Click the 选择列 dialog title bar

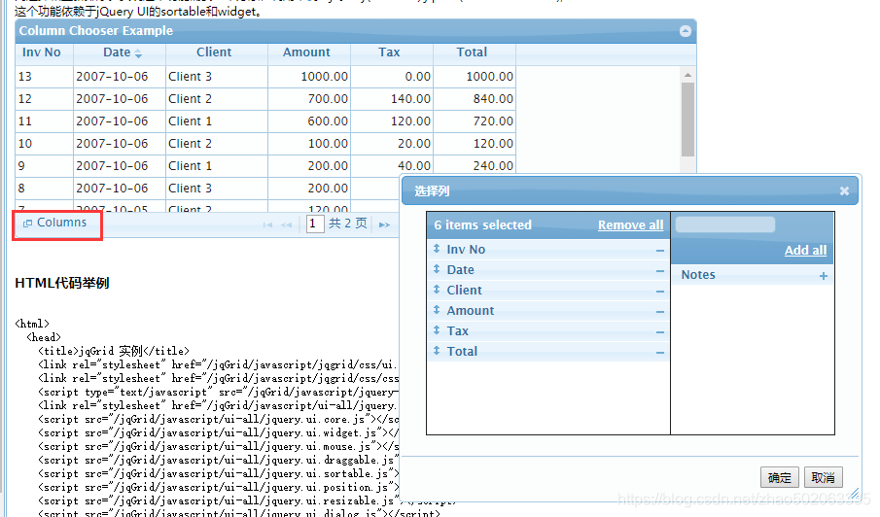click(x=630, y=190)
